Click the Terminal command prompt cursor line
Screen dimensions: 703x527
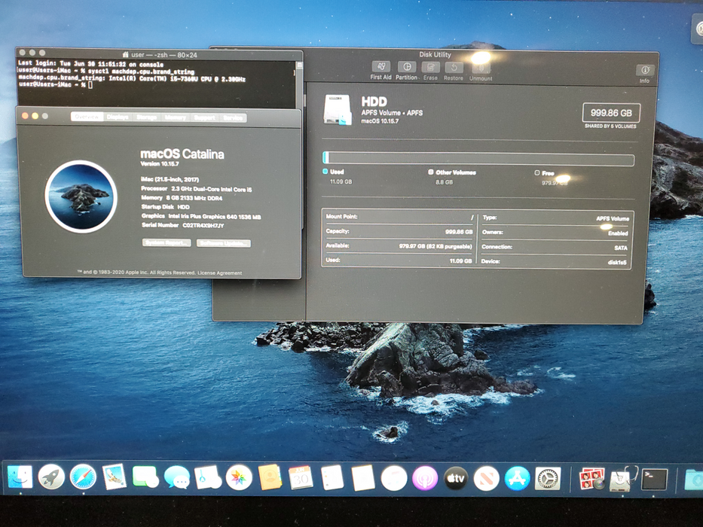(56, 84)
